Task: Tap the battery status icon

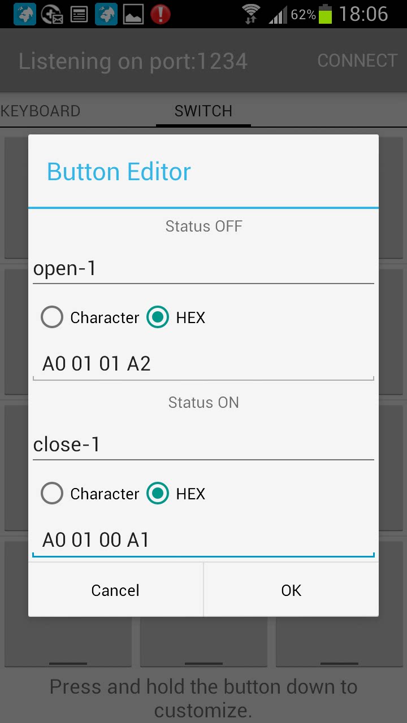Action: (x=325, y=14)
